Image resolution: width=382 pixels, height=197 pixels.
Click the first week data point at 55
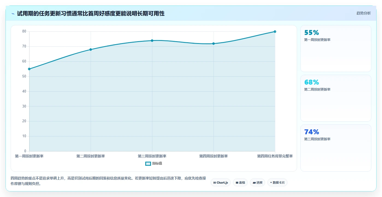point(29,69)
